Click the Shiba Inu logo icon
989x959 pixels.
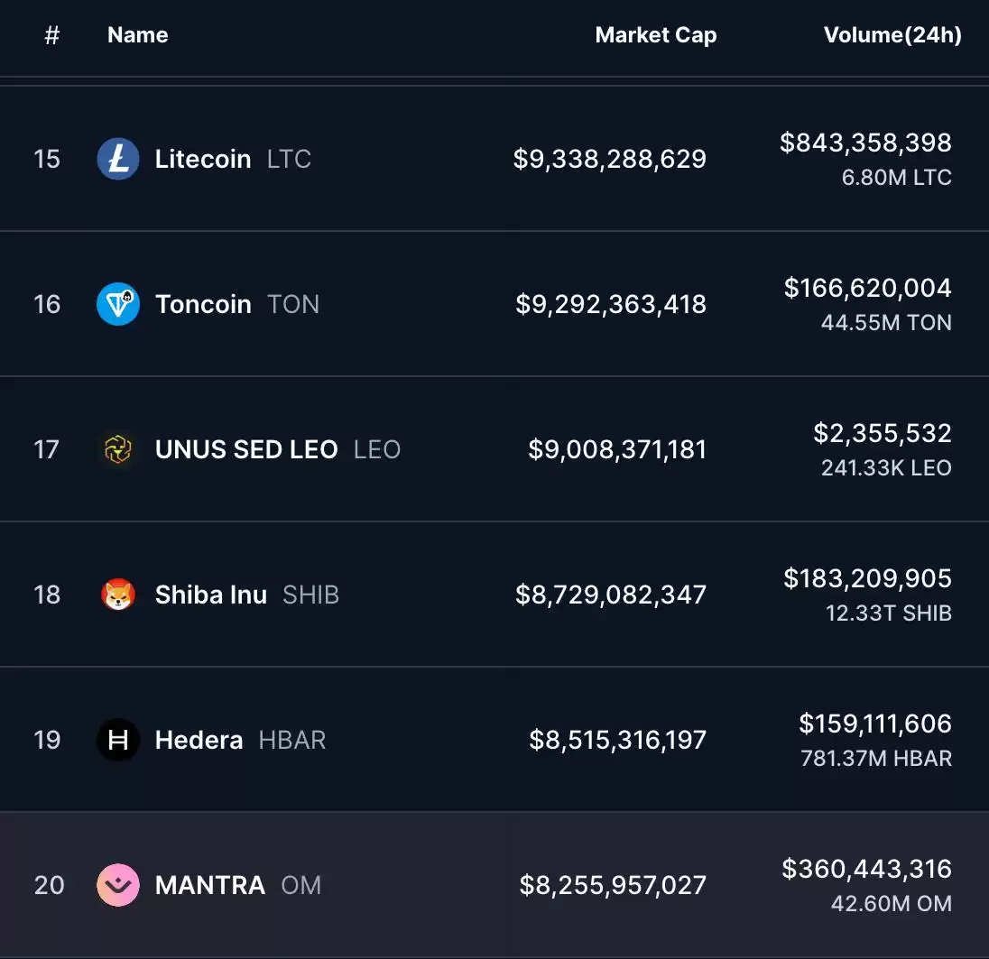pos(118,595)
